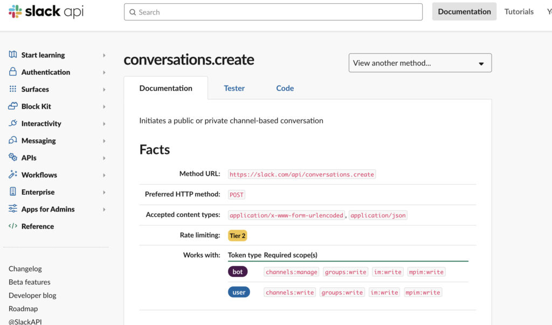
Task: Switch to the Documentation tab
Action: pos(166,88)
